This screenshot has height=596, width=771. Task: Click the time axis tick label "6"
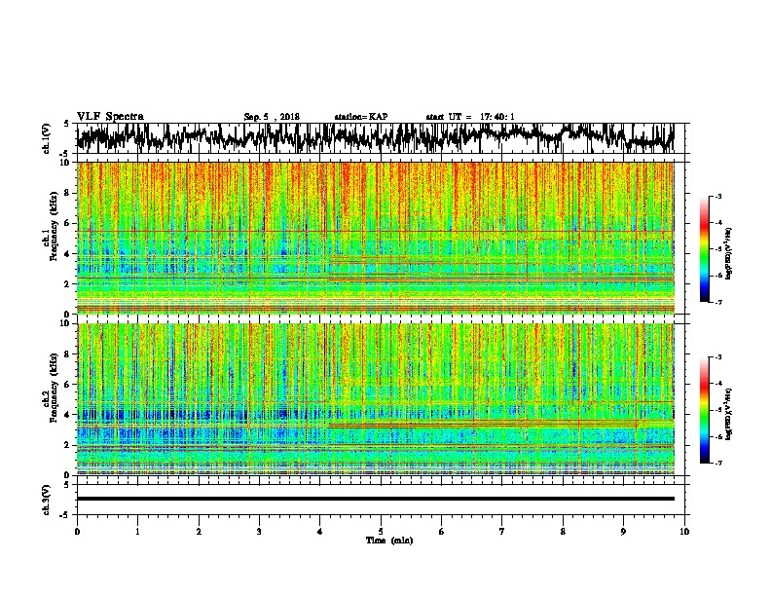(x=442, y=532)
